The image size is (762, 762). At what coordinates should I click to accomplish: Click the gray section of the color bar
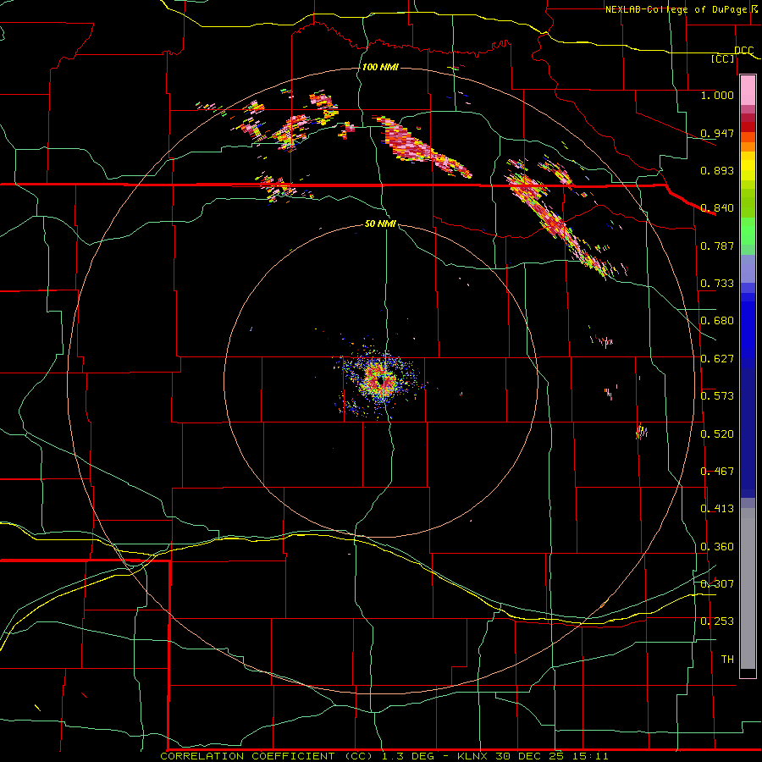(x=748, y=588)
